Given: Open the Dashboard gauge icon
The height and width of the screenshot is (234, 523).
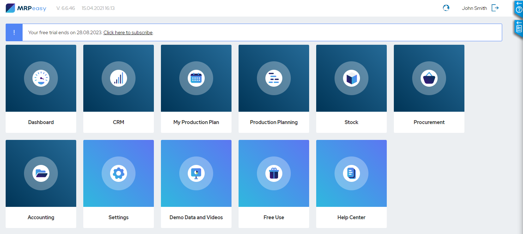Looking at the screenshot, I should (x=41, y=78).
